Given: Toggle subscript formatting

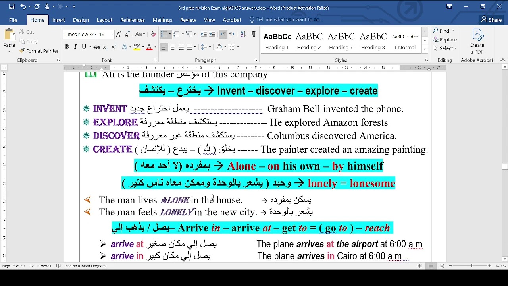Looking at the screenshot, I should [x=105, y=47].
